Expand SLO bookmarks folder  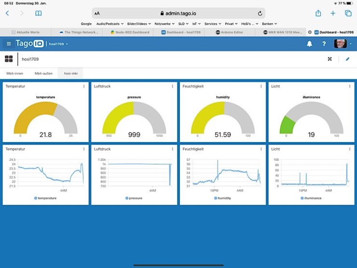point(183,24)
